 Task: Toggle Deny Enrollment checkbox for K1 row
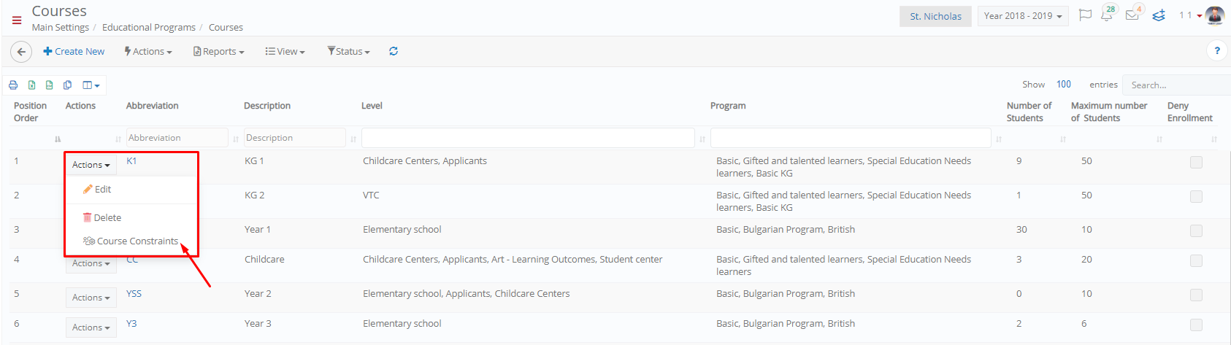coord(1196,162)
